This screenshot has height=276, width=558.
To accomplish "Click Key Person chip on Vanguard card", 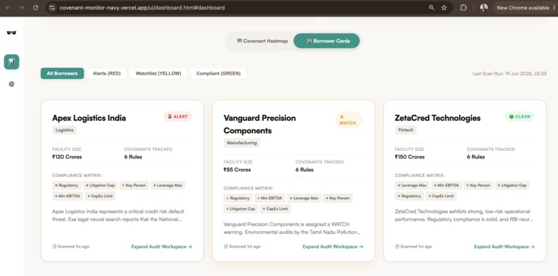I will (338, 198).
